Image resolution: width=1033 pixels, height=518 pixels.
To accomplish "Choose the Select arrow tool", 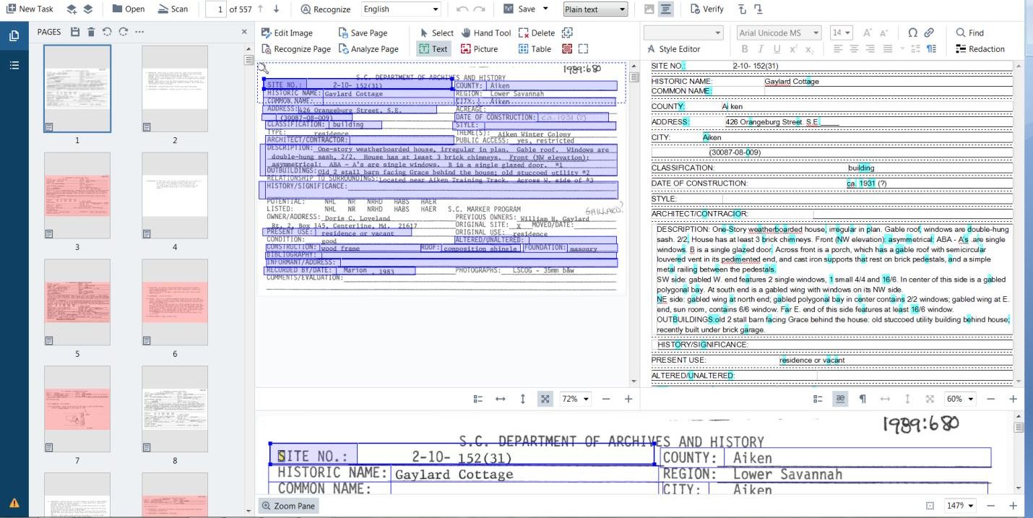I will pyautogui.click(x=437, y=33).
